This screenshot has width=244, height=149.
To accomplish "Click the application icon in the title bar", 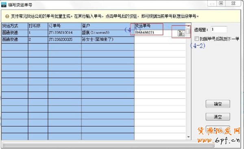I will tap(4, 5).
